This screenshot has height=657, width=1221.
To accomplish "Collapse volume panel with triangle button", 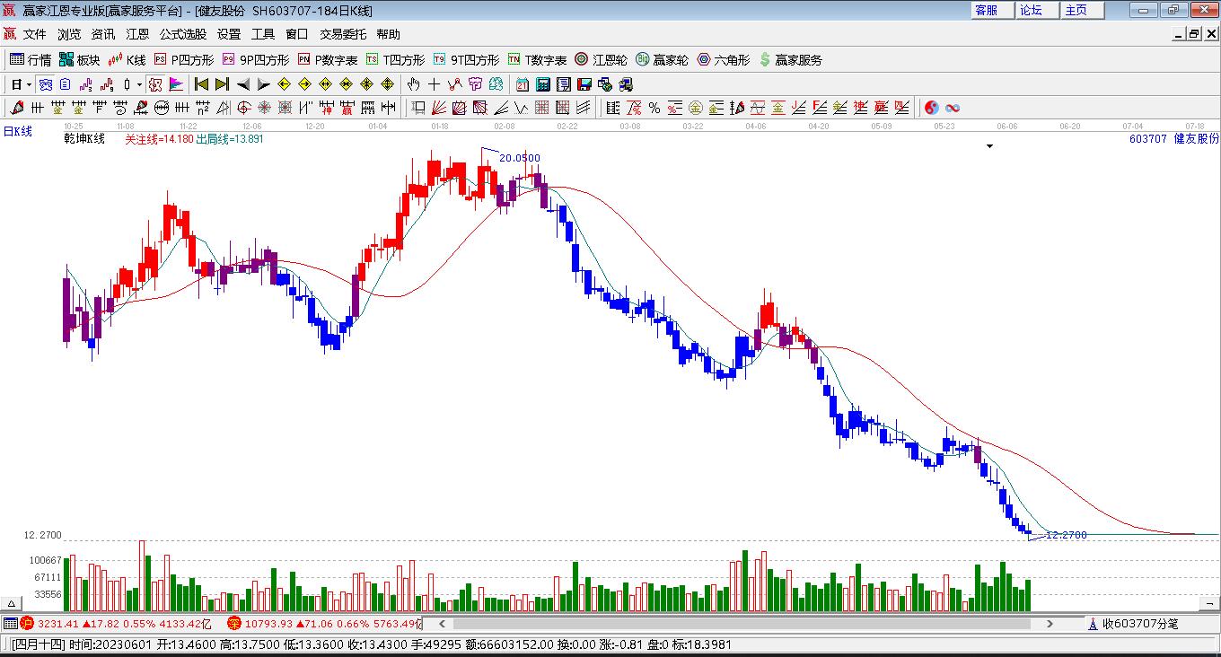I will pos(13,603).
